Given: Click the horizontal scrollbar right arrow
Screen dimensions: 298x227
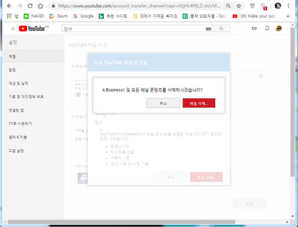Looking at the screenshot, I should (x=287, y=222).
